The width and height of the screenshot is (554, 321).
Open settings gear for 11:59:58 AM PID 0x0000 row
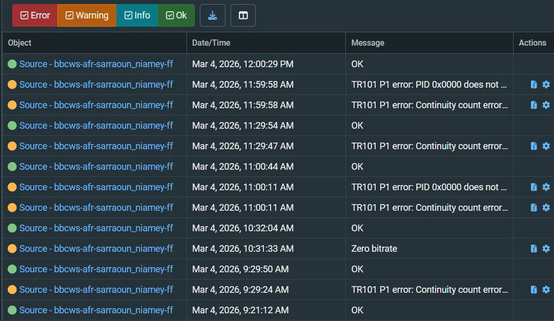pos(546,85)
